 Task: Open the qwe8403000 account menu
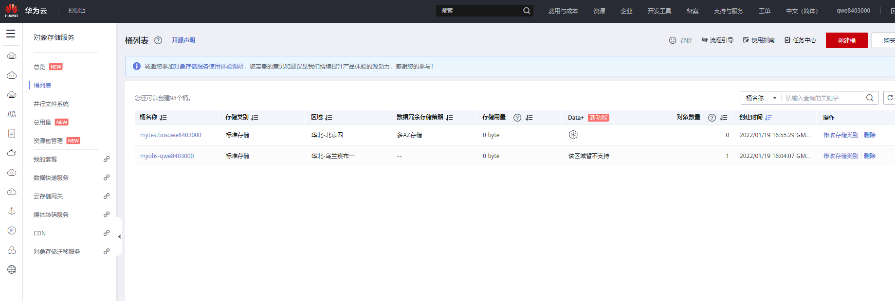[854, 11]
